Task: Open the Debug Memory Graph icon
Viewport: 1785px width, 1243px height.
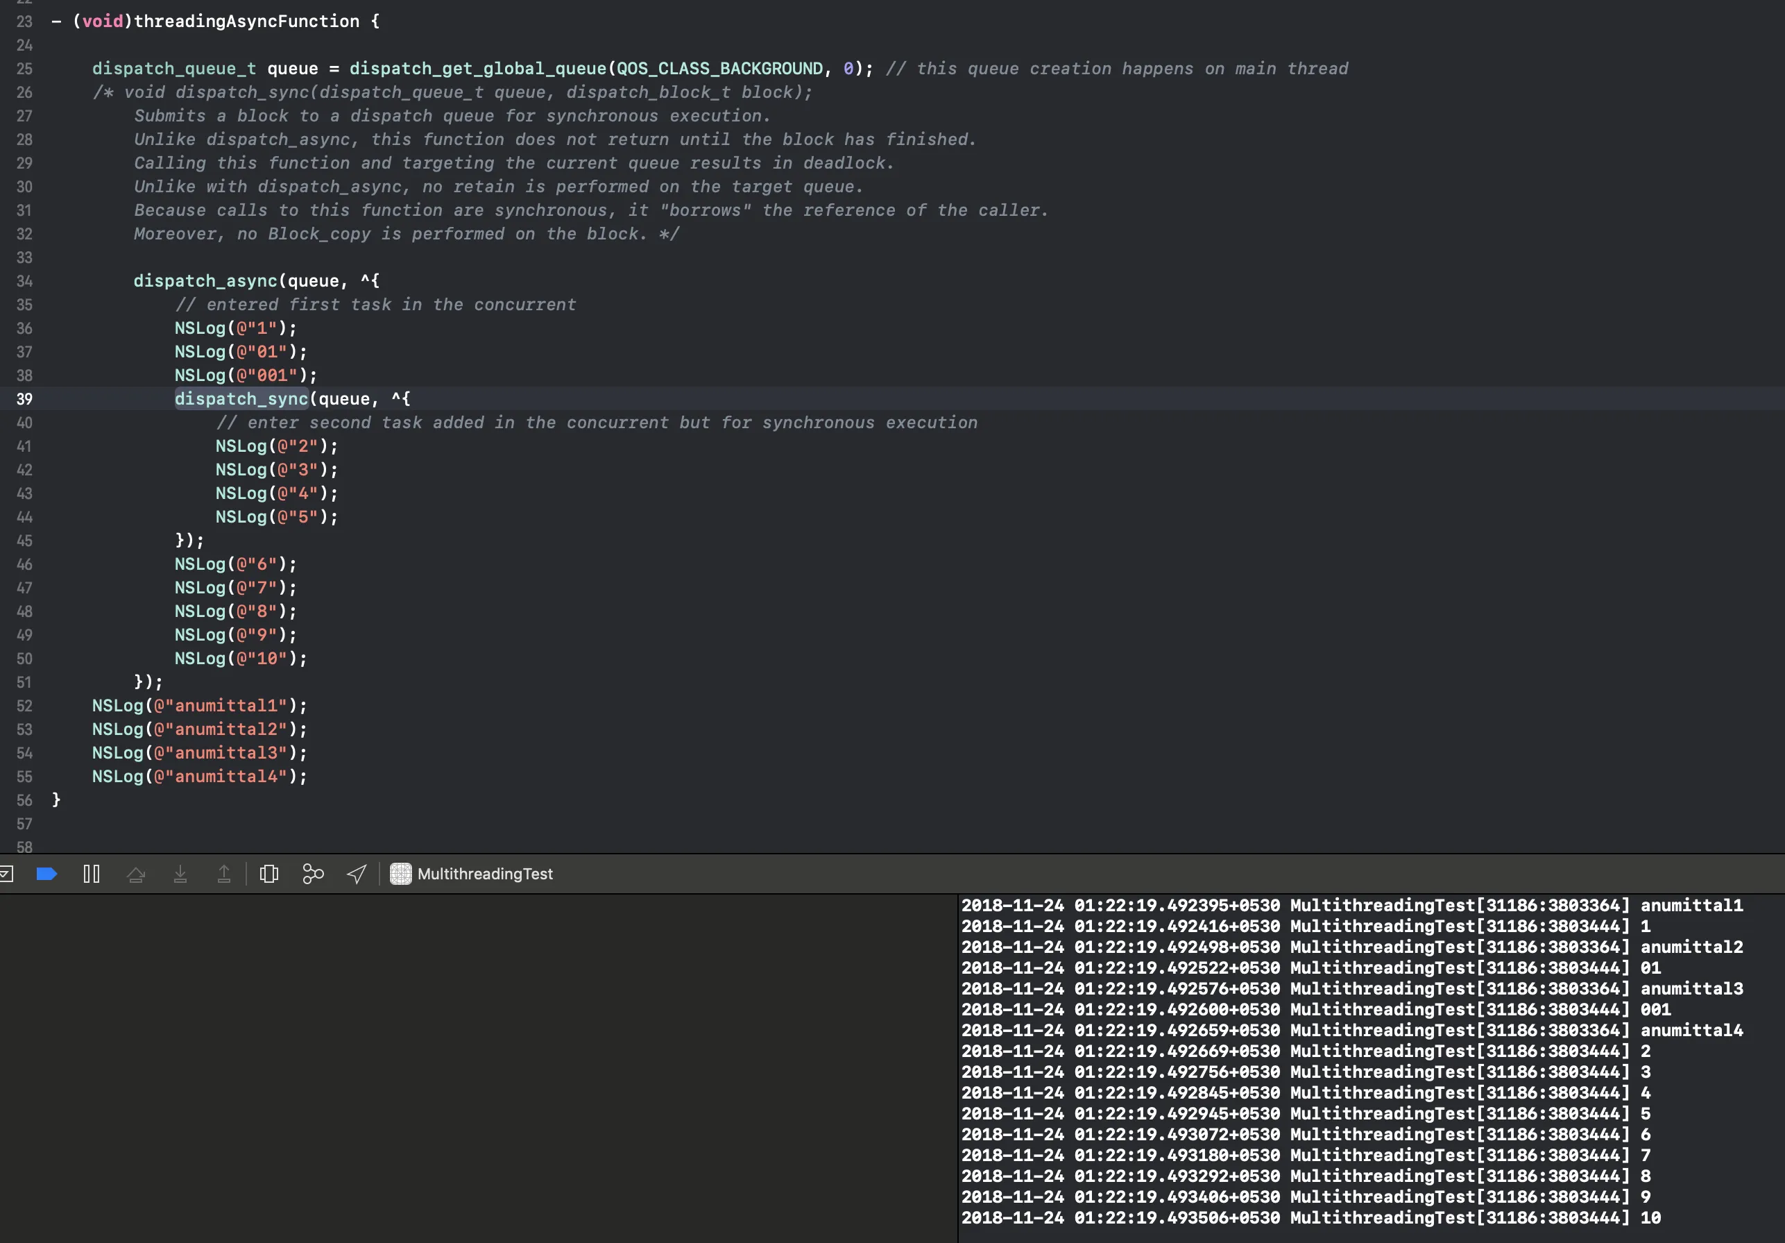Action: 312,874
